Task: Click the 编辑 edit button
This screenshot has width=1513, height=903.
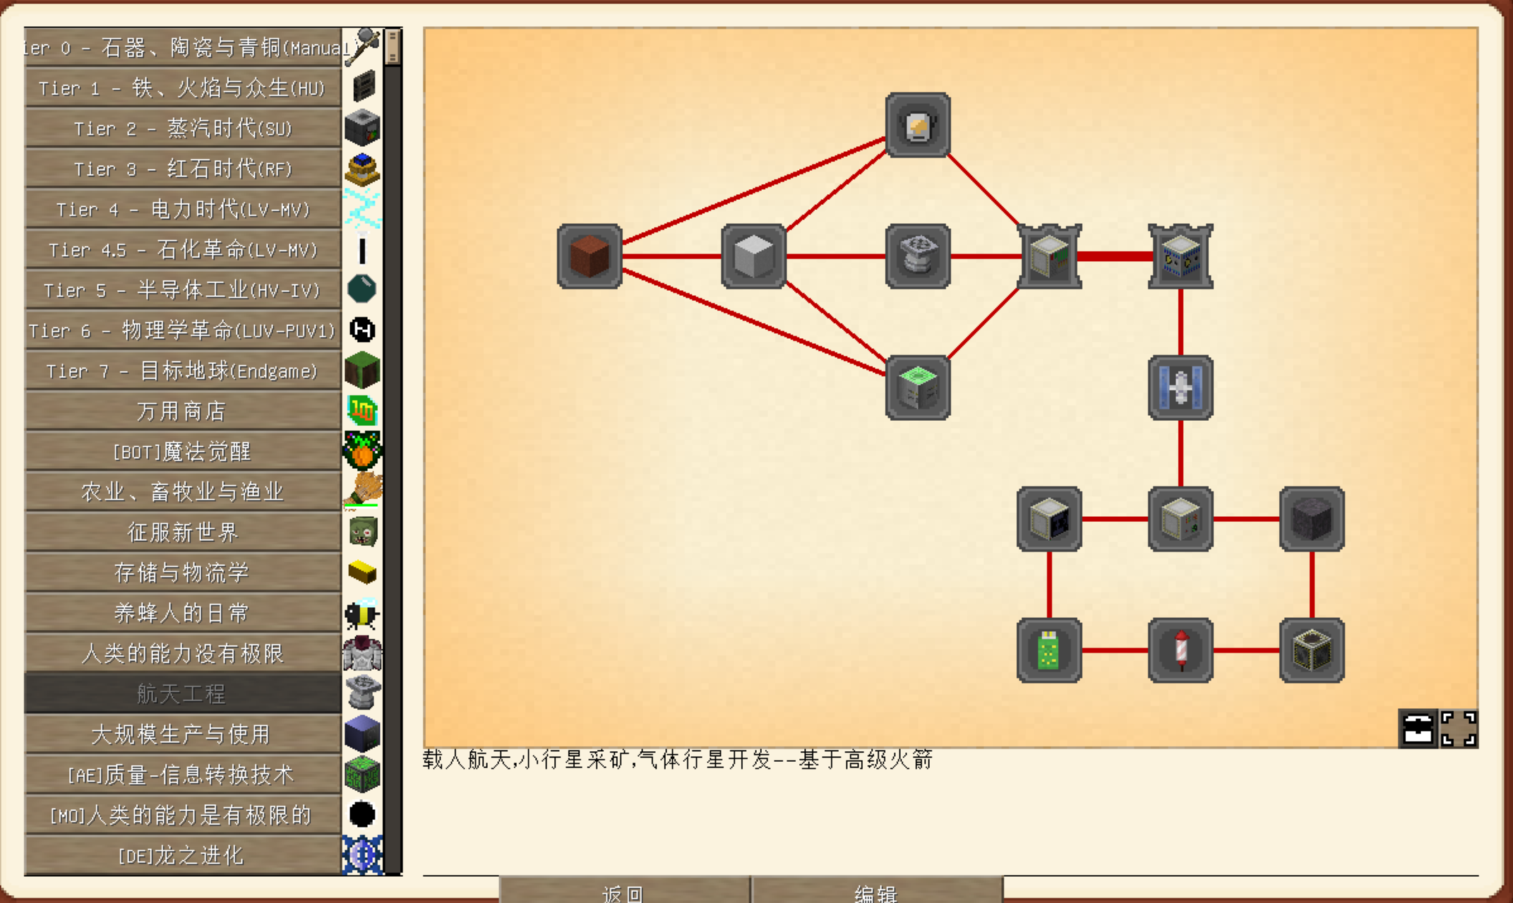Action: pos(876,890)
